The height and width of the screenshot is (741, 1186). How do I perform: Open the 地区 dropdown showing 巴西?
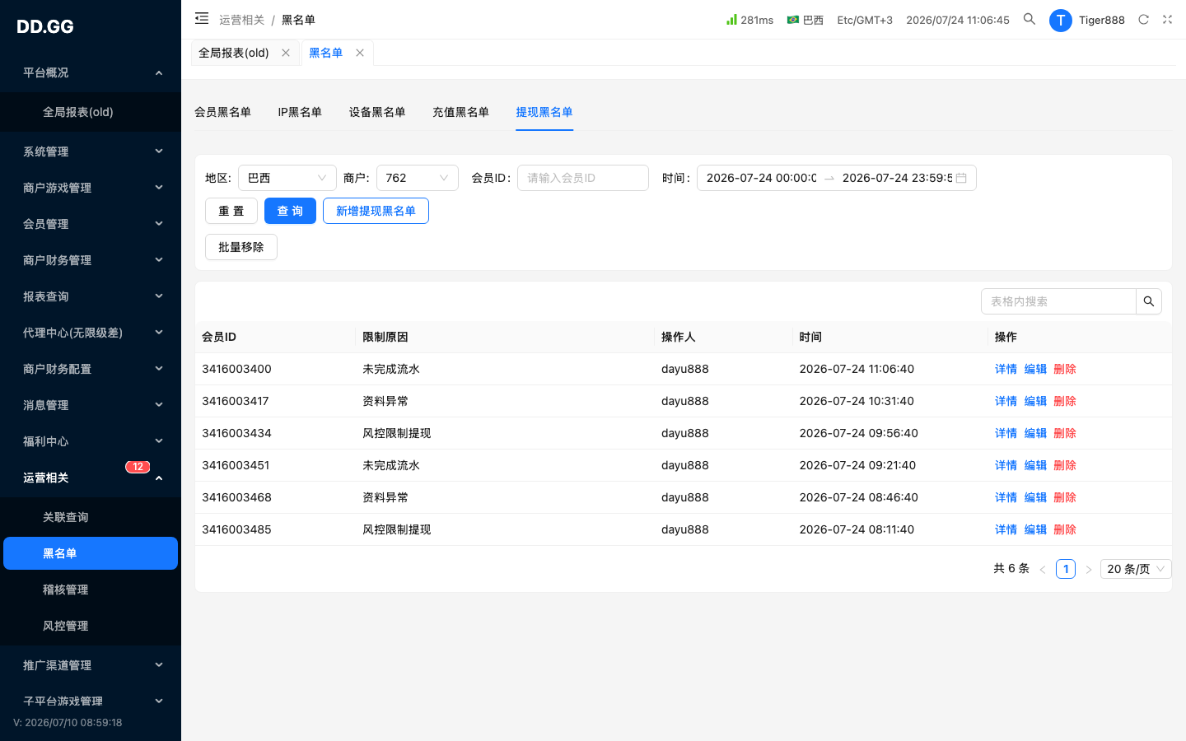point(287,178)
